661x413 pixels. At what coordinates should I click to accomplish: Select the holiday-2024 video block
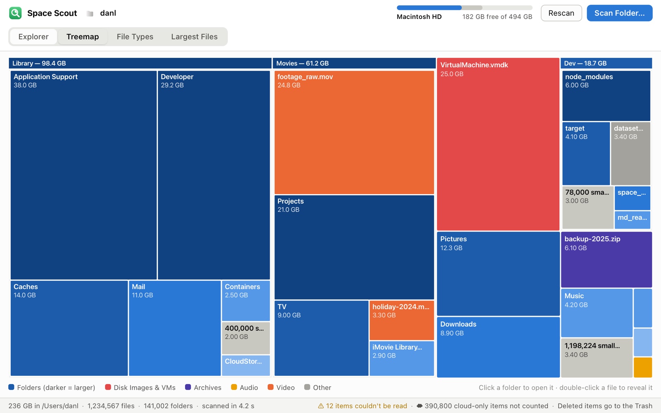(x=402, y=320)
